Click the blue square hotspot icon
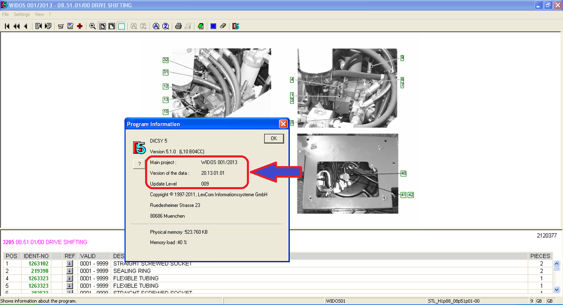The width and height of the screenshot is (563, 305). click(213, 26)
